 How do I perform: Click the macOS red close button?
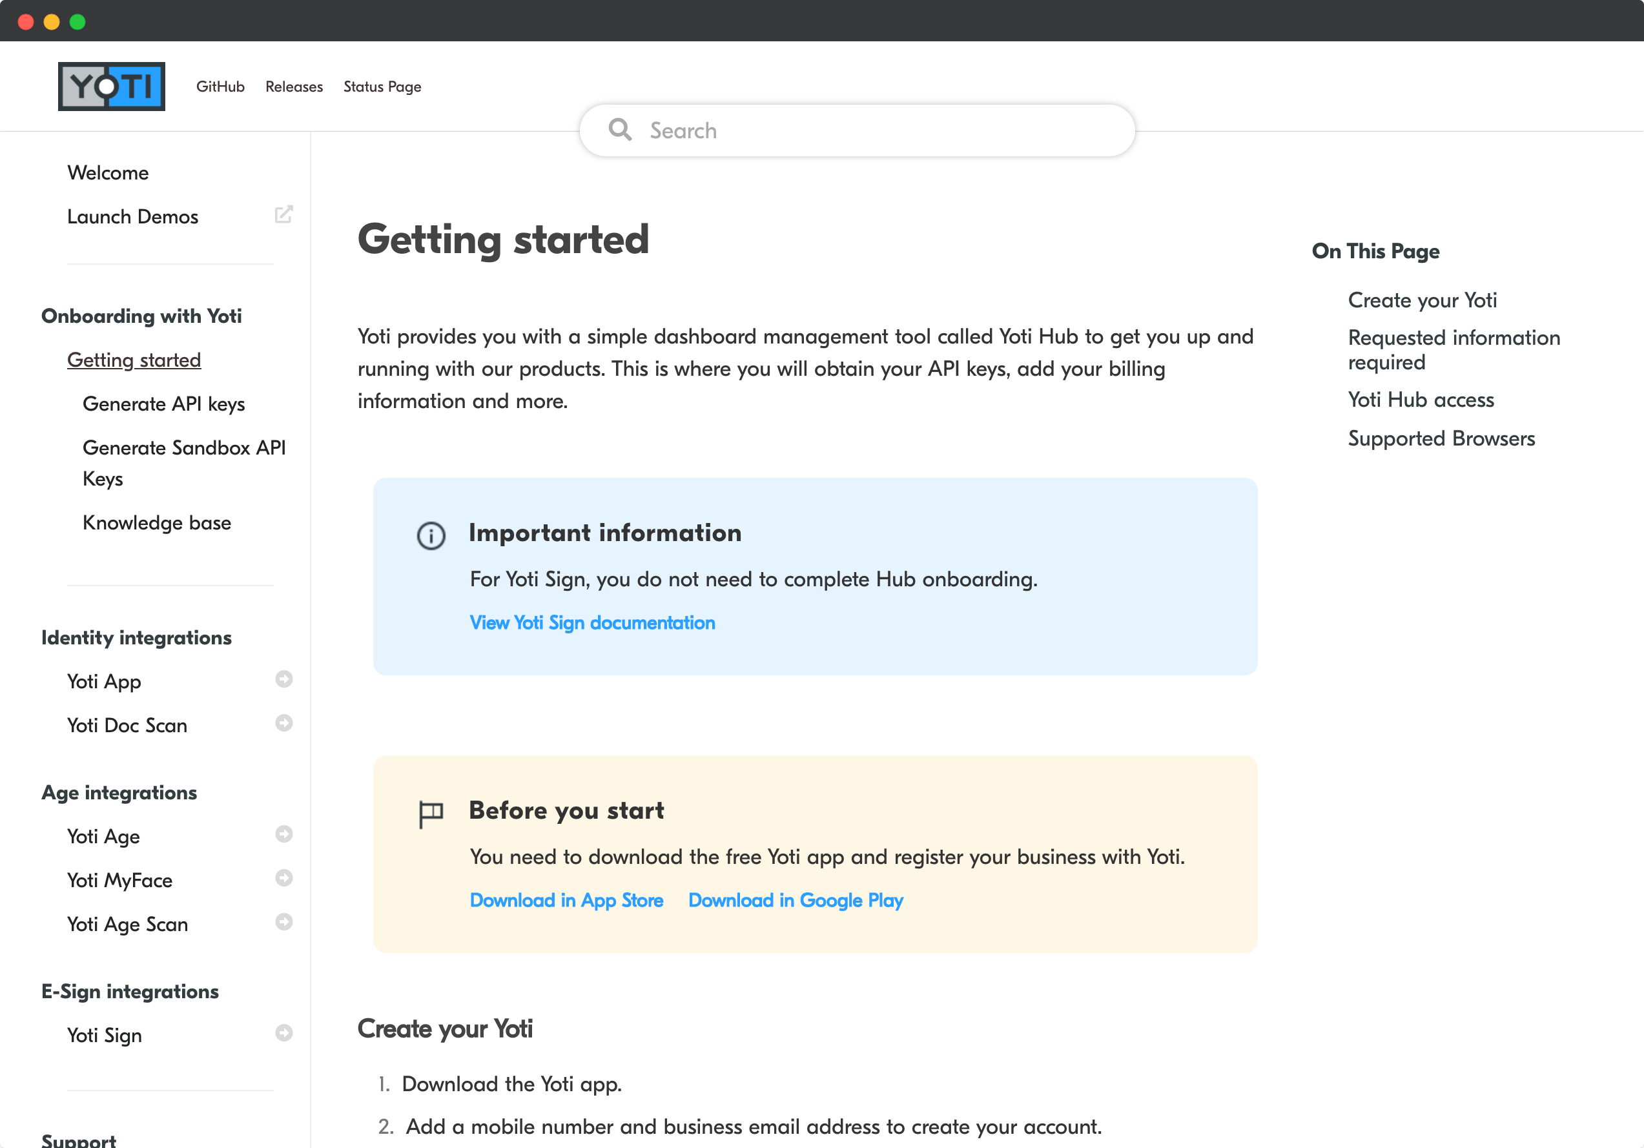[x=26, y=22]
